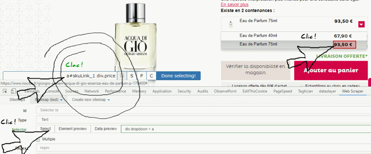Click the div.dropdown > a selector field
Screen dimensions: 371x154
[x=246, y=129]
